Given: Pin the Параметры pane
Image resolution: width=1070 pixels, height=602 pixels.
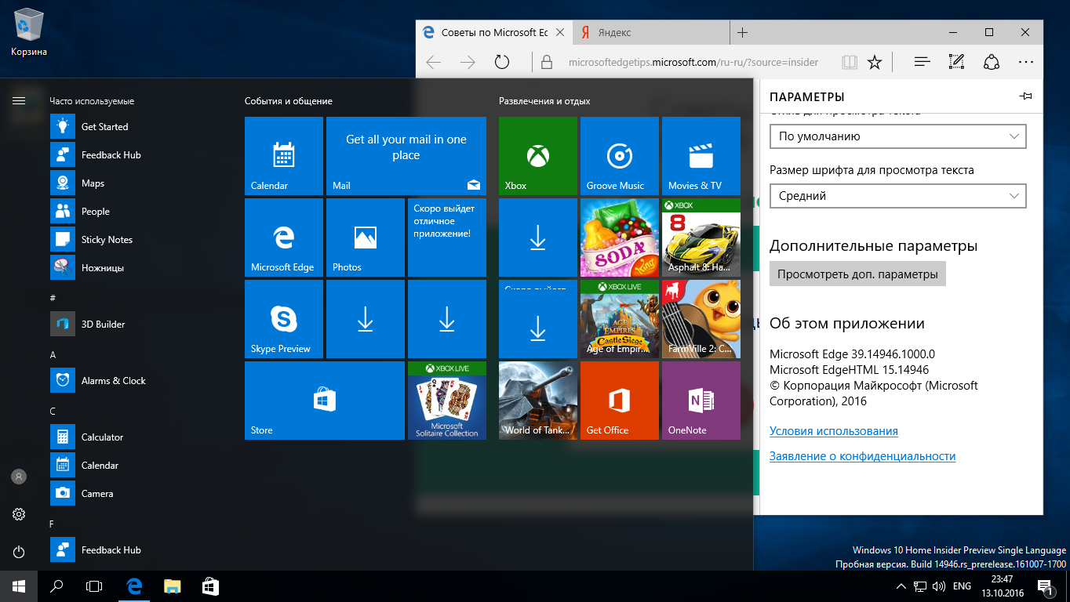Looking at the screenshot, I should pos(1025,96).
